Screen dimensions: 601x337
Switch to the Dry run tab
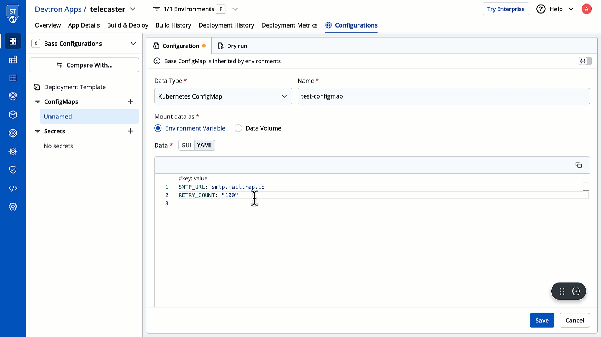tap(232, 46)
